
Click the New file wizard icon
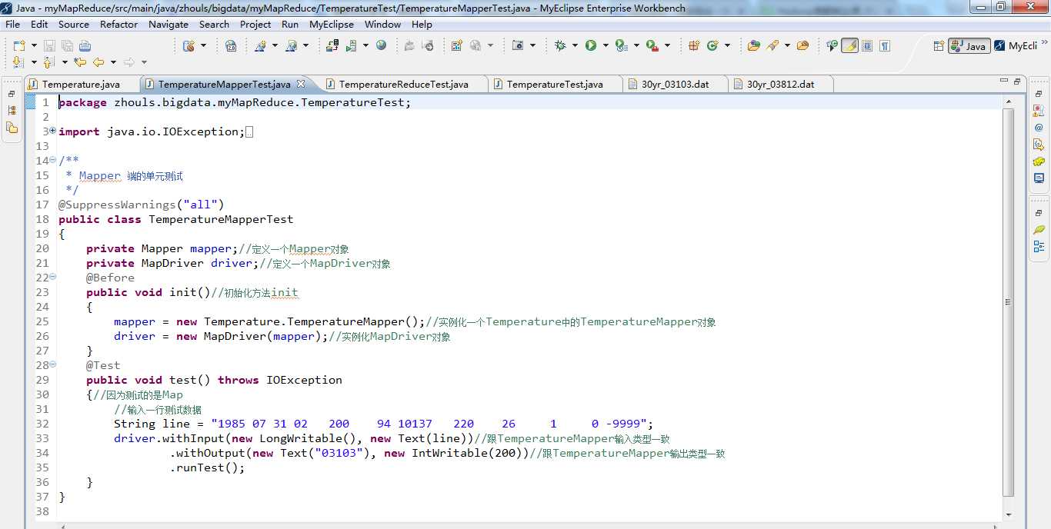[x=19, y=46]
